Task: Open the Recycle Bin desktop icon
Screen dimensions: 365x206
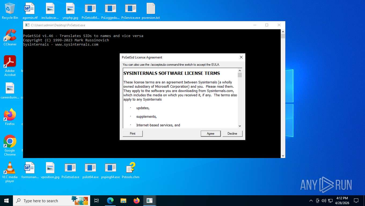Action: [x=10, y=11]
